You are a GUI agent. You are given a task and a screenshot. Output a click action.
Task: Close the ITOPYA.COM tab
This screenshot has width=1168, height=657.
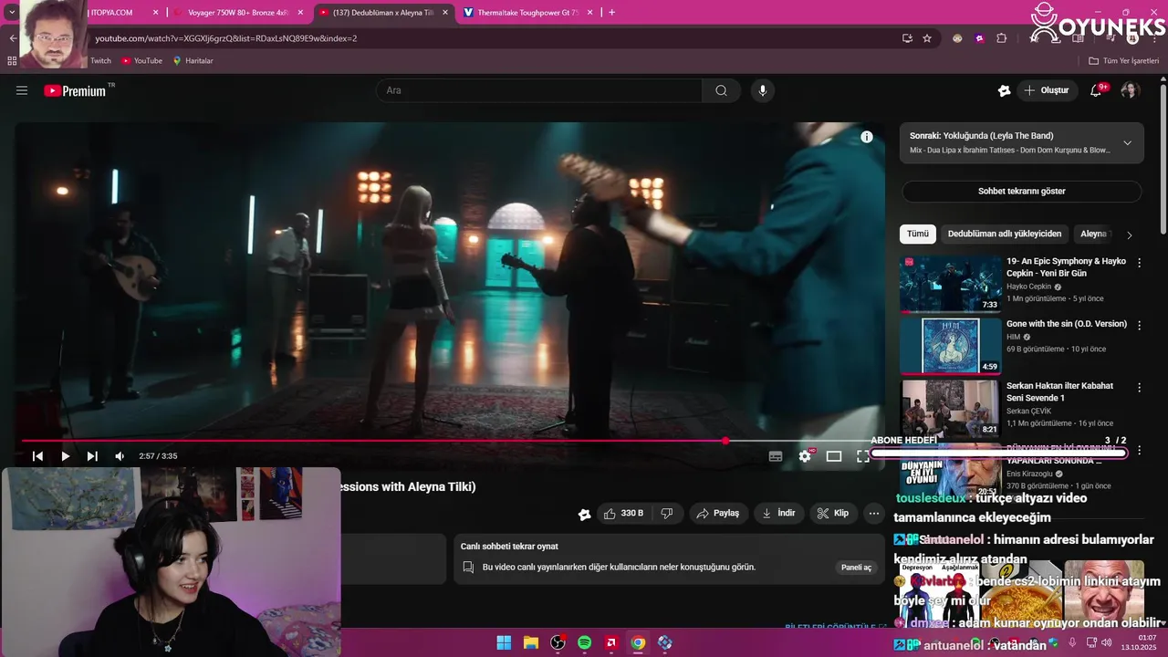(155, 13)
